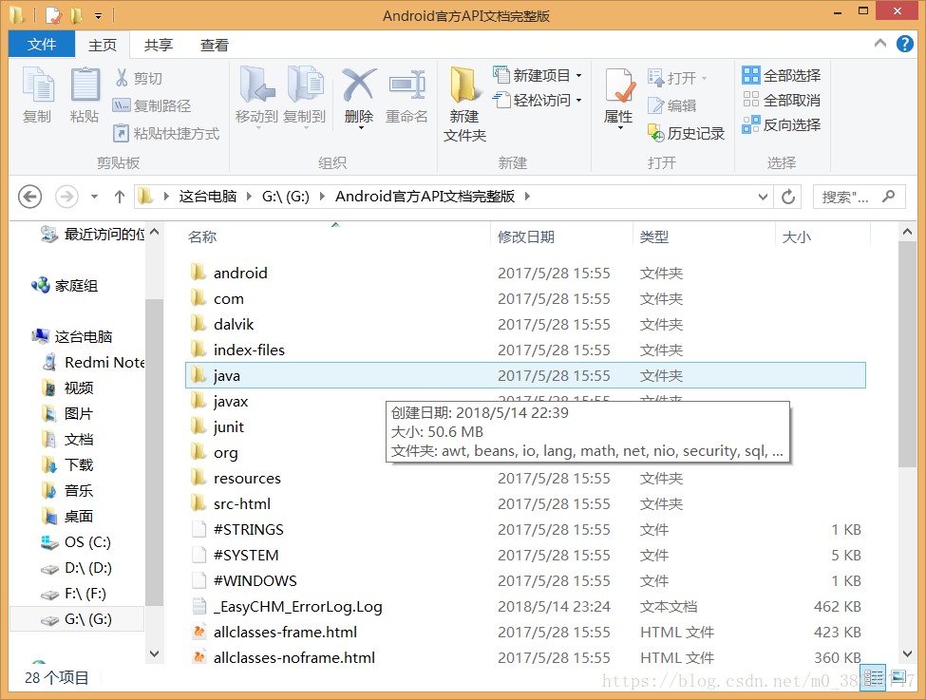Click inside the search (搜索) box
926x700 pixels.
pos(859,197)
